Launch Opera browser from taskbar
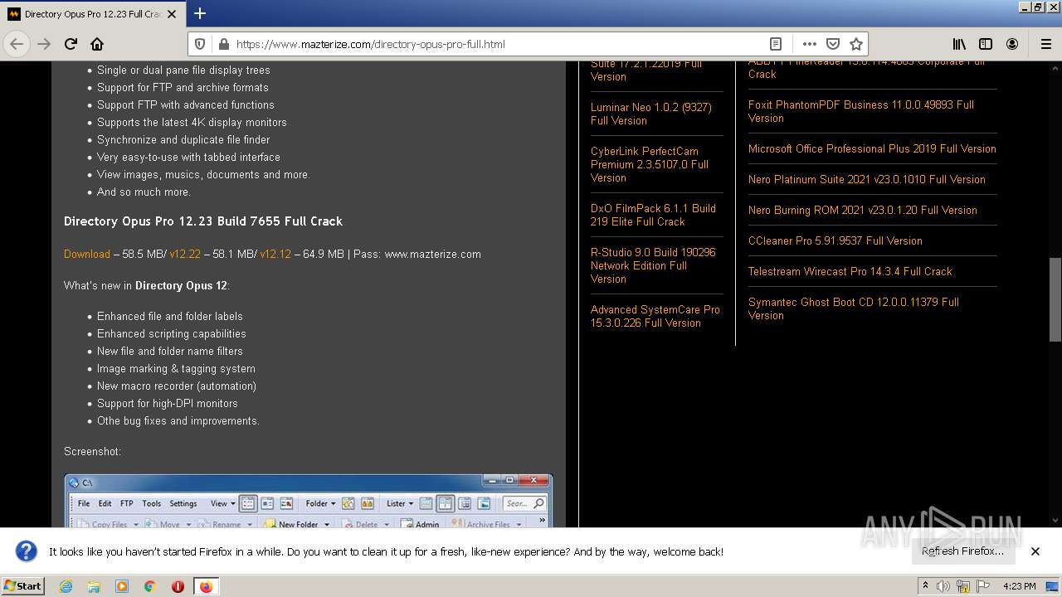 click(x=178, y=586)
